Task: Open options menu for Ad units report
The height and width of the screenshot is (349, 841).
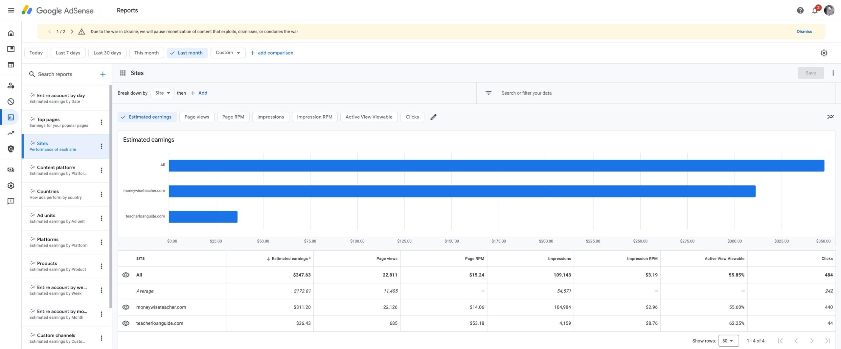Action: (x=102, y=218)
